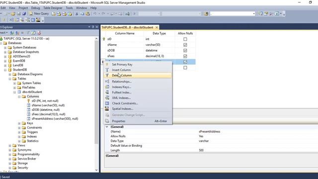Toggle Allow Nulls checkbox in the highlighted row

point(185,62)
